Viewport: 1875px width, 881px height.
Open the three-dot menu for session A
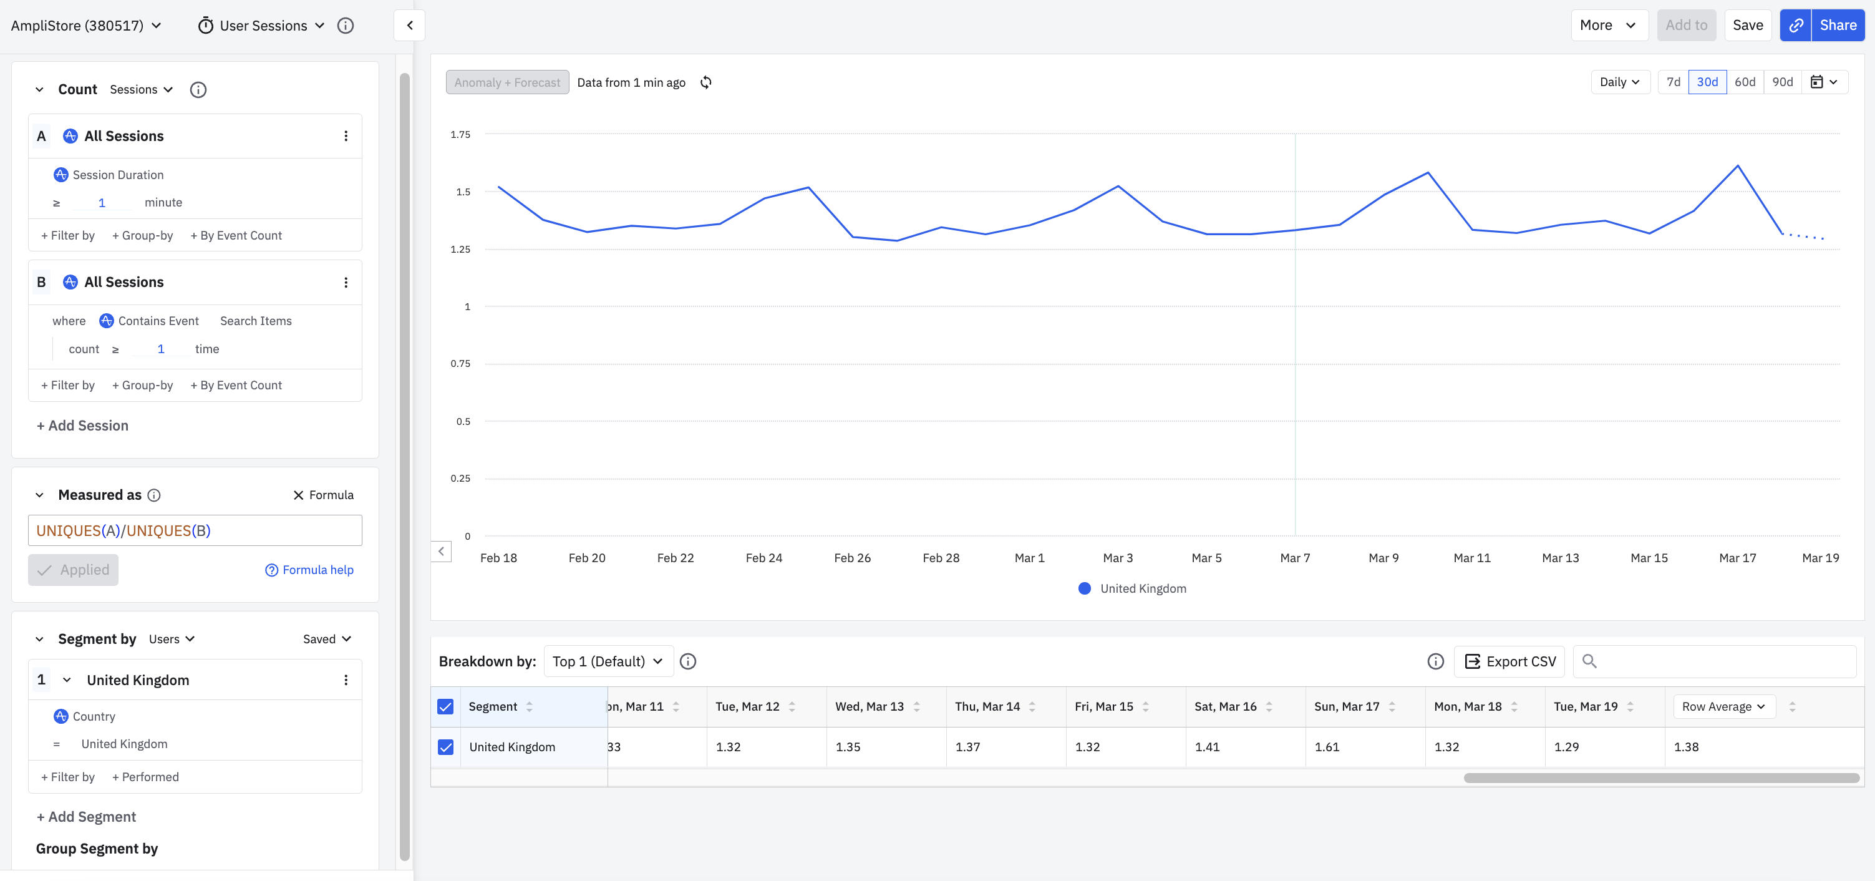pyautogui.click(x=346, y=136)
